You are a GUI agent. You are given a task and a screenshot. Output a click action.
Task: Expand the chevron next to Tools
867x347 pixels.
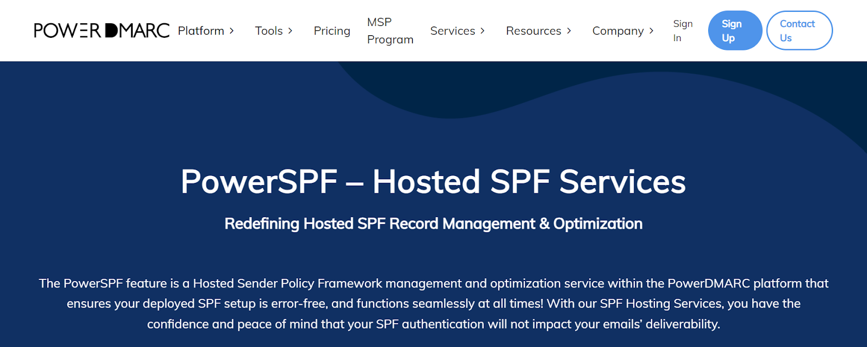tap(290, 31)
